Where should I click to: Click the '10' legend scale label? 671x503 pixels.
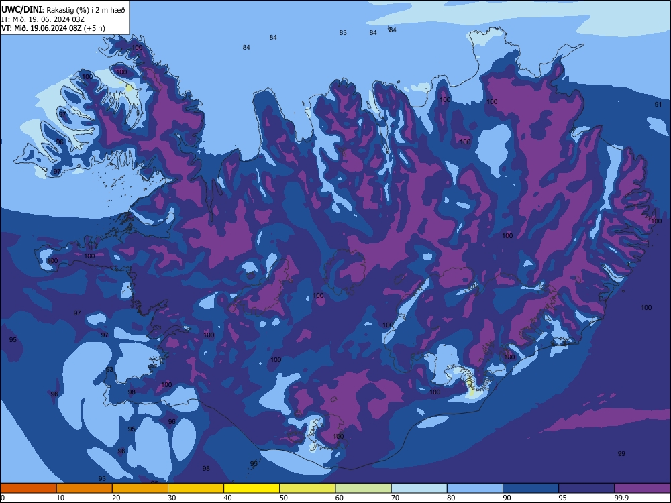[60, 498]
